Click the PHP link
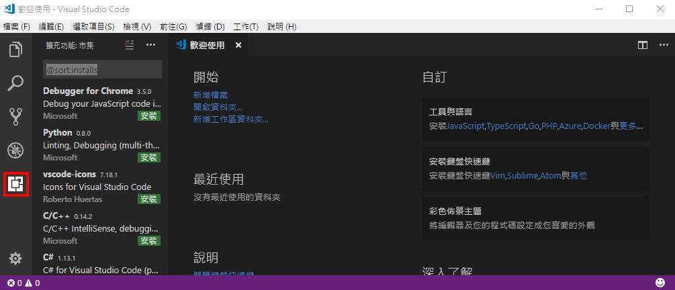 coord(549,126)
